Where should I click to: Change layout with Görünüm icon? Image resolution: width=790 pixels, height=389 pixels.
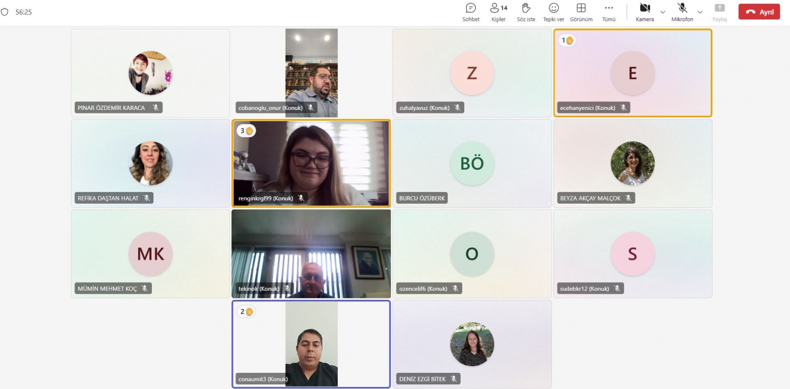click(581, 9)
